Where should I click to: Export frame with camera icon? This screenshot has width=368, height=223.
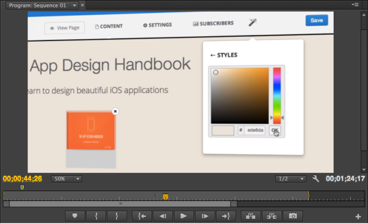(293, 216)
